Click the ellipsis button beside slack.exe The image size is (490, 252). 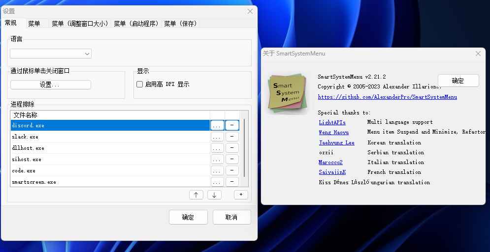(217, 137)
